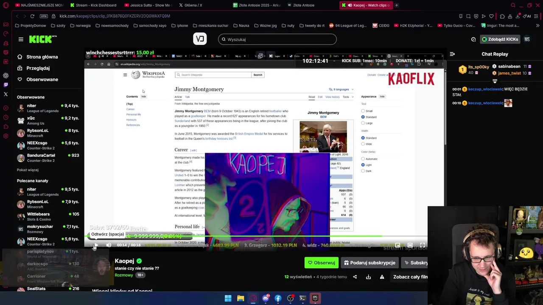Focus the Wyszukaj search field
This screenshot has height=305, width=543.
point(277,39)
